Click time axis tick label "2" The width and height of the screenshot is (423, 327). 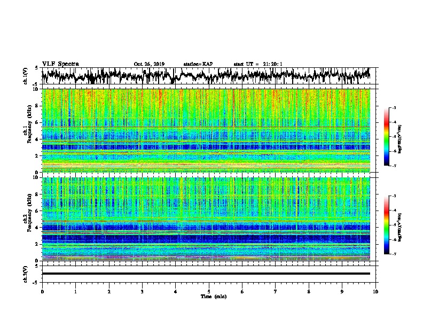(109, 291)
